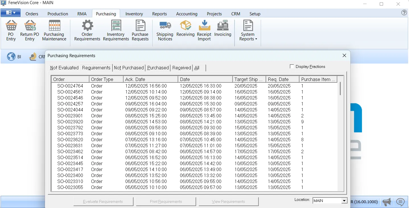This screenshot has height=208, width=409.
Task: Select order row SO-0024257
Action: (194, 104)
